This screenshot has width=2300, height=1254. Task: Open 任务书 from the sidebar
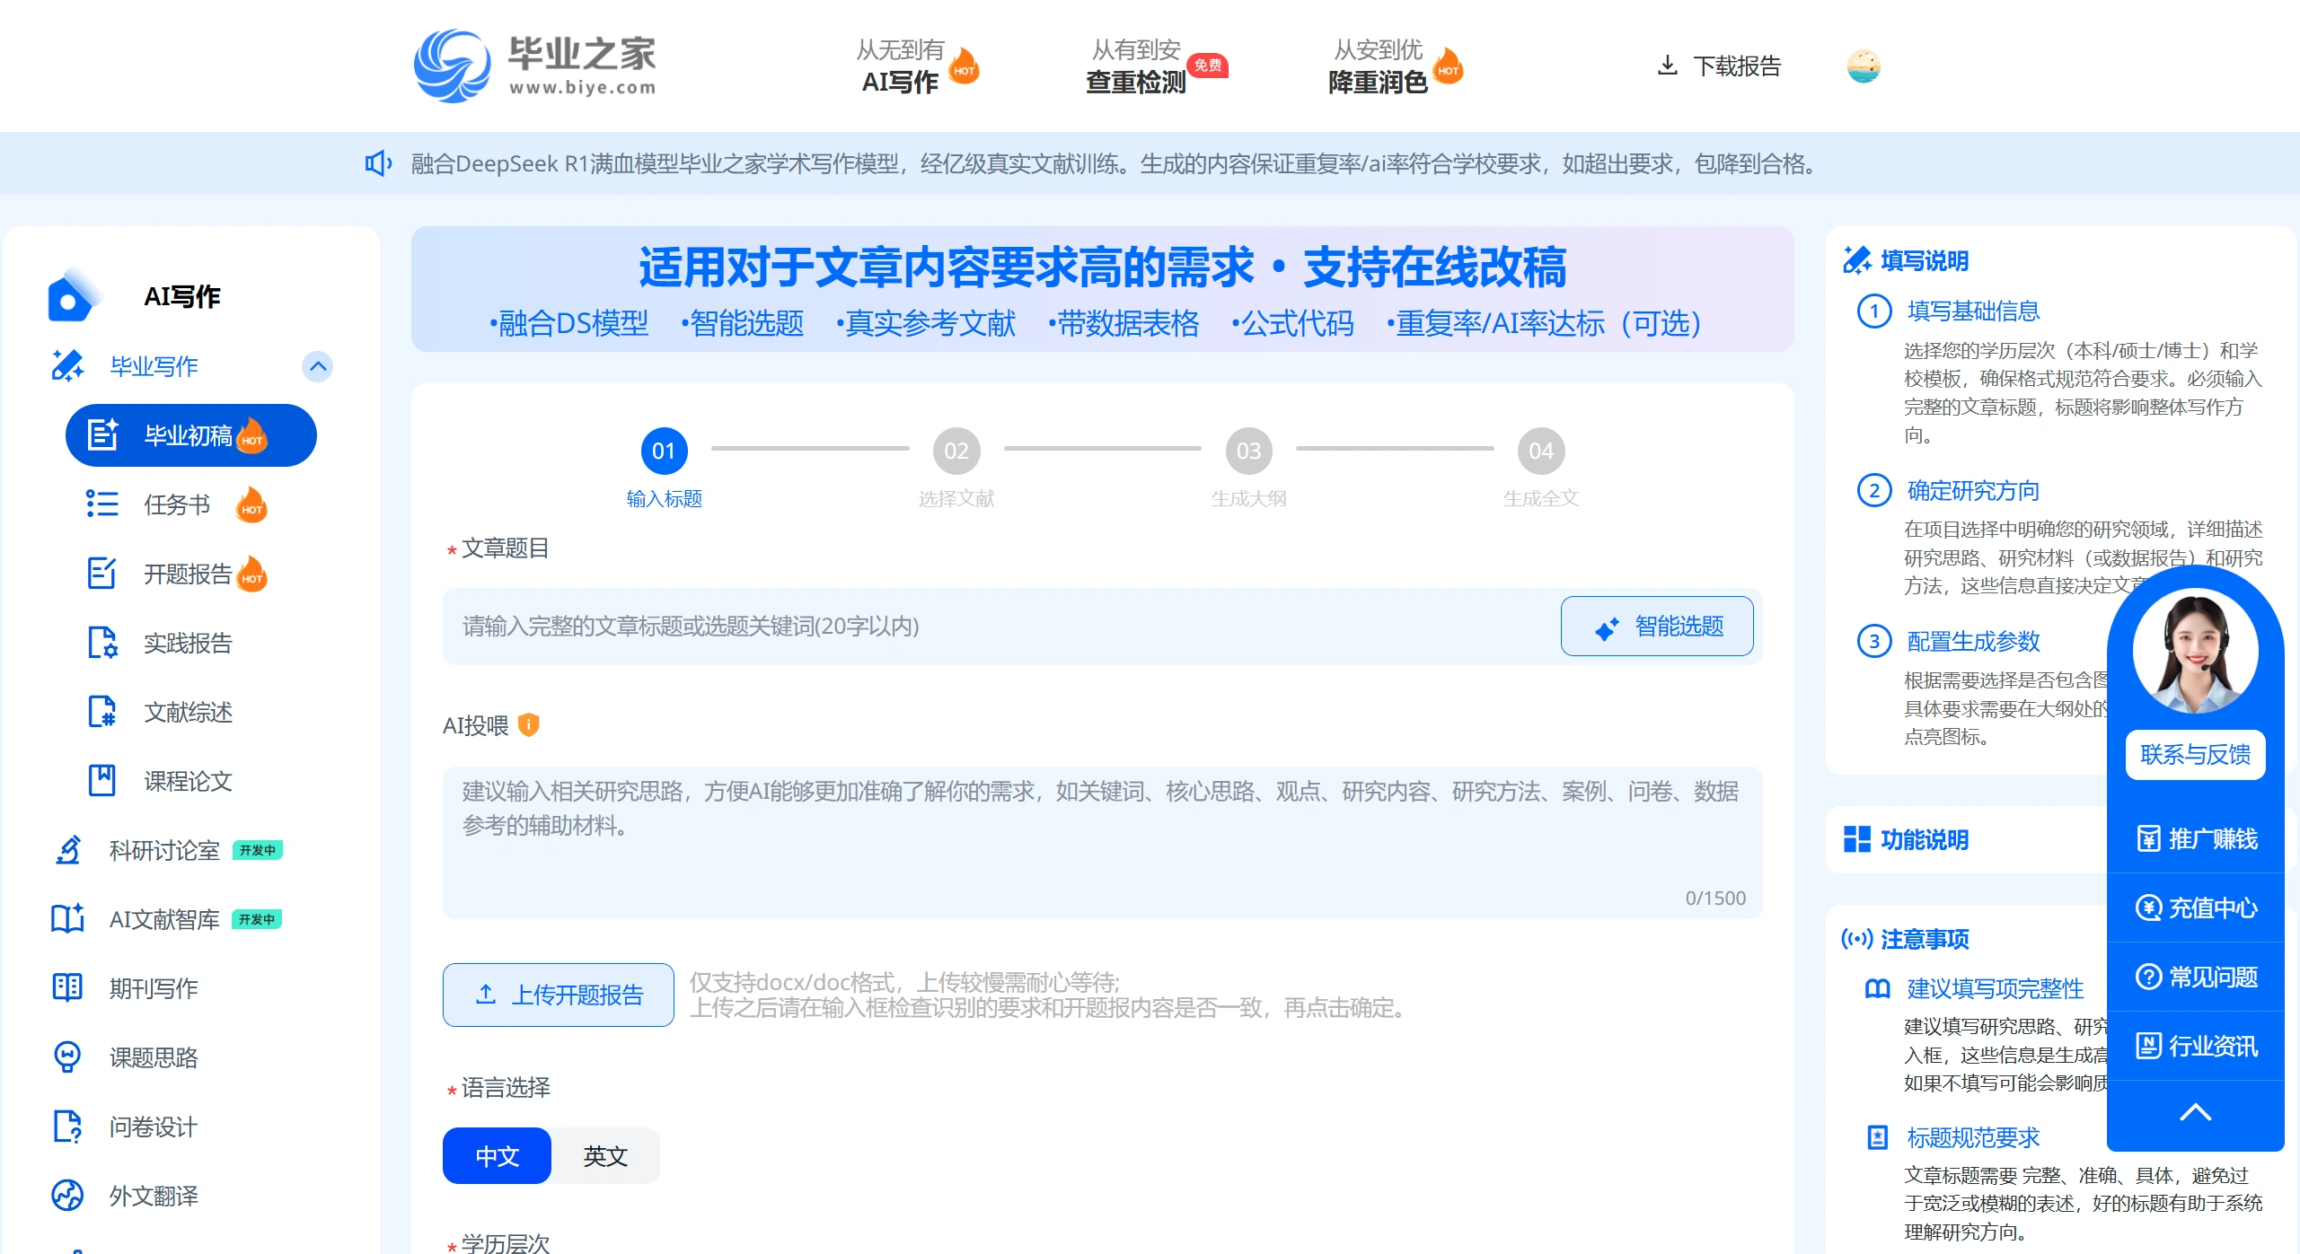coord(176,504)
